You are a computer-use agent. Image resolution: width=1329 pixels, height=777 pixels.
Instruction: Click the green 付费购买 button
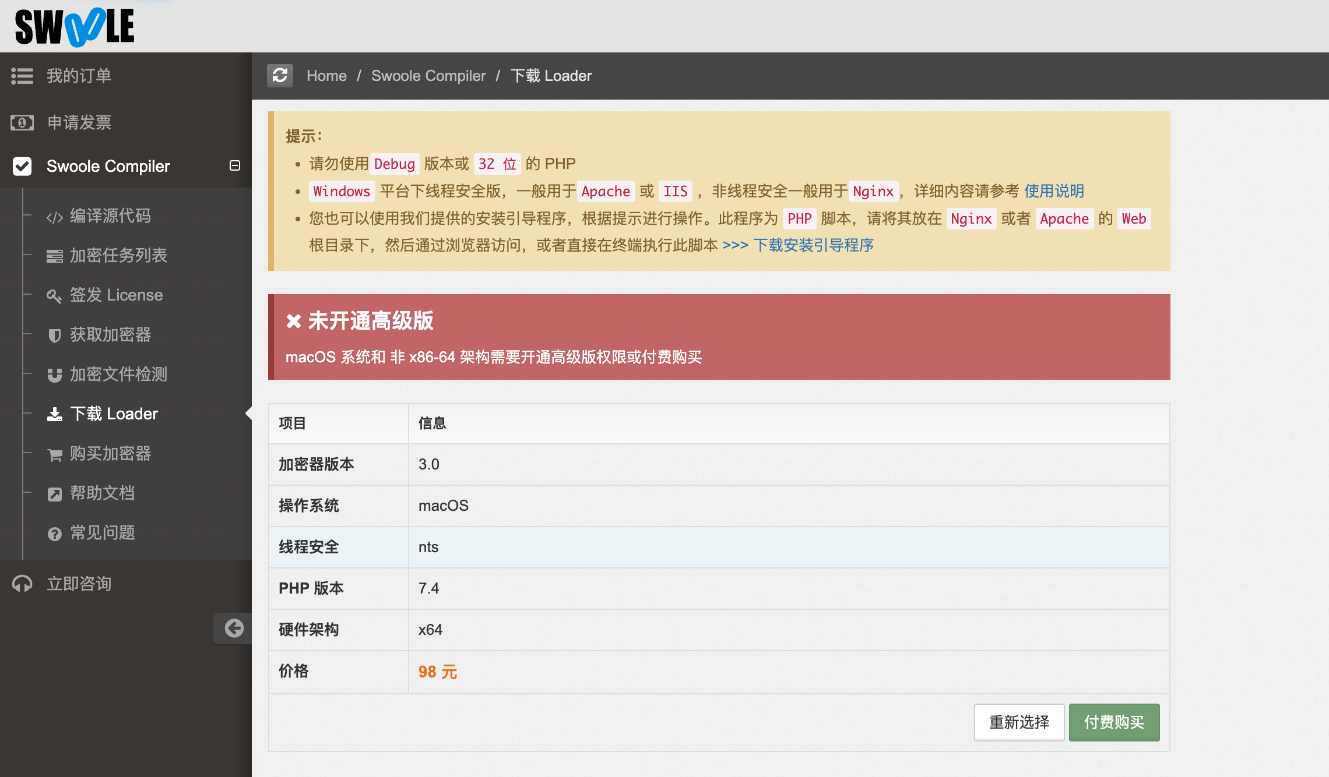click(1114, 722)
